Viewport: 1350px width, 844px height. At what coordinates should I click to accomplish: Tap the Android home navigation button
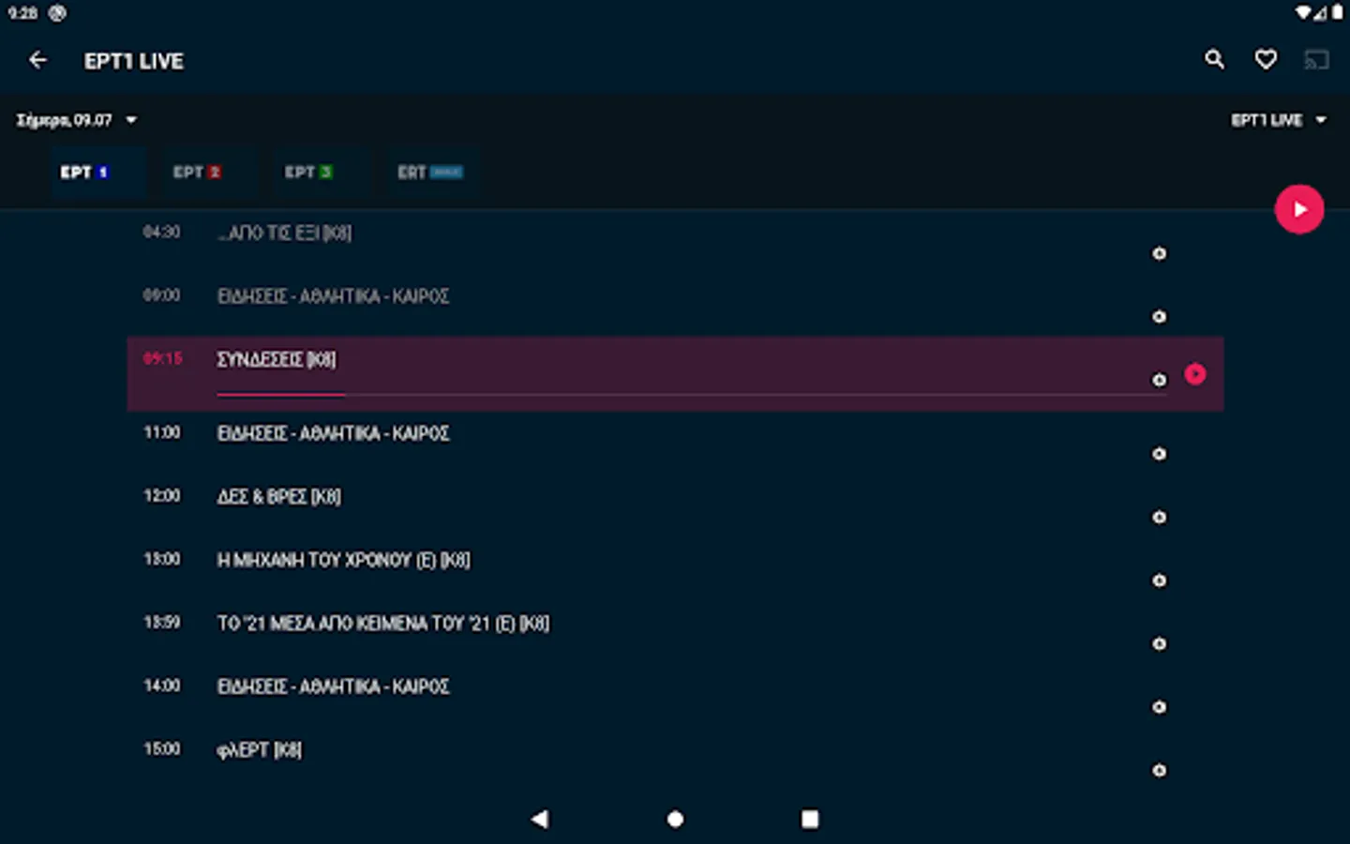(675, 819)
